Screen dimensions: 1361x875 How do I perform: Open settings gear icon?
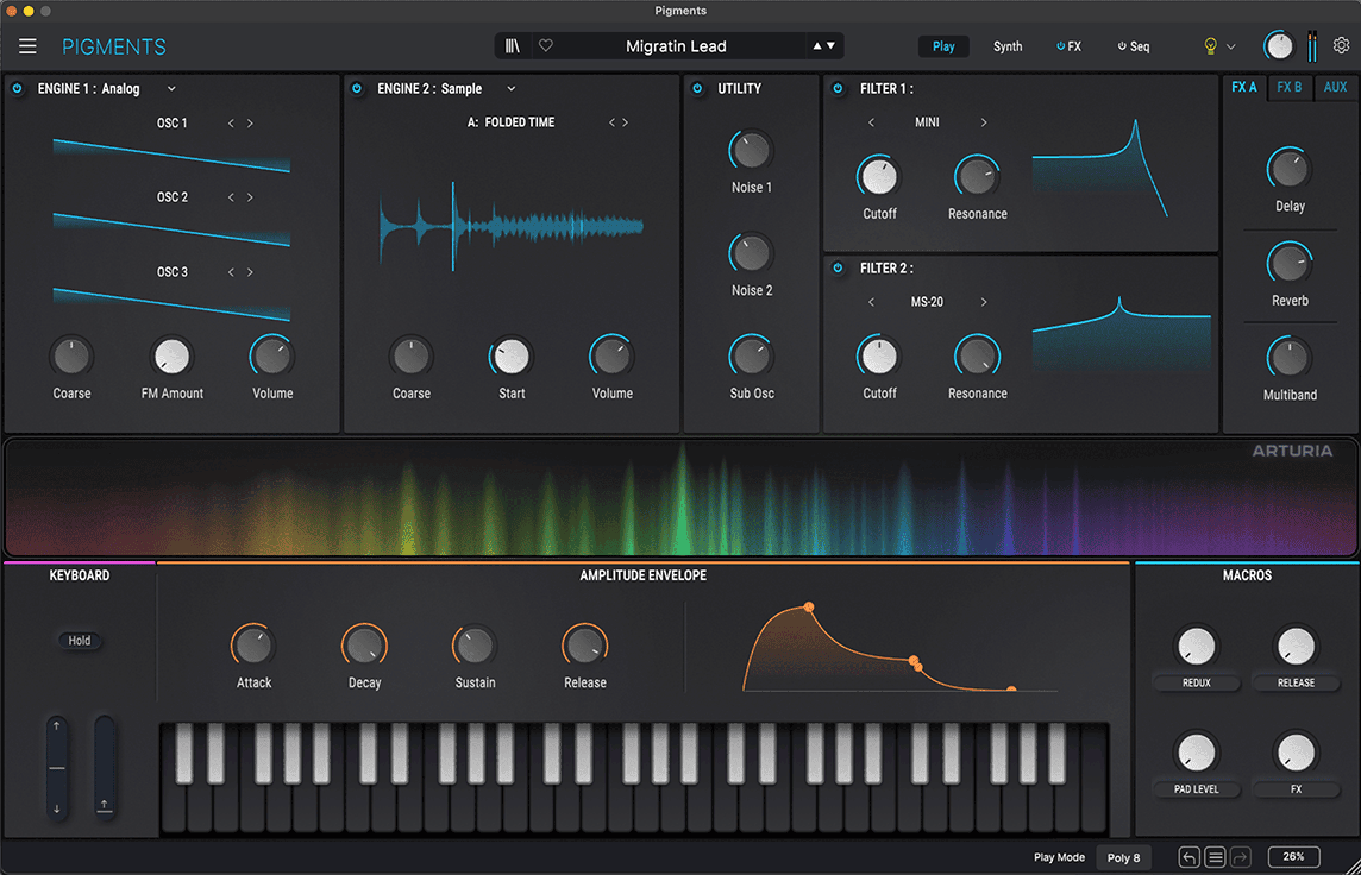pyautogui.click(x=1341, y=46)
